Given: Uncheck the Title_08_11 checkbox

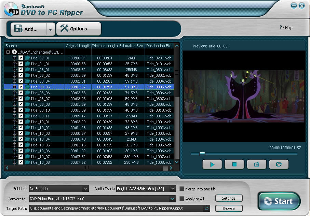Looking at the screenshot, I should 21,116.
